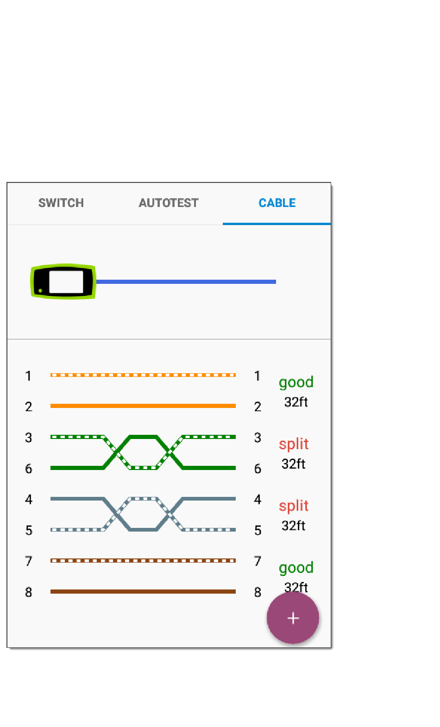Tap the 32ft length for pair 3-6
This screenshot has width=440, height=727.
(294, 464)
